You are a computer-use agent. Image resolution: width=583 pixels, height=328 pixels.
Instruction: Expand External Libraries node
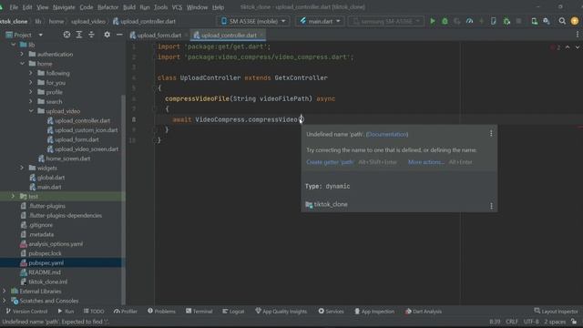pos(4,292)
